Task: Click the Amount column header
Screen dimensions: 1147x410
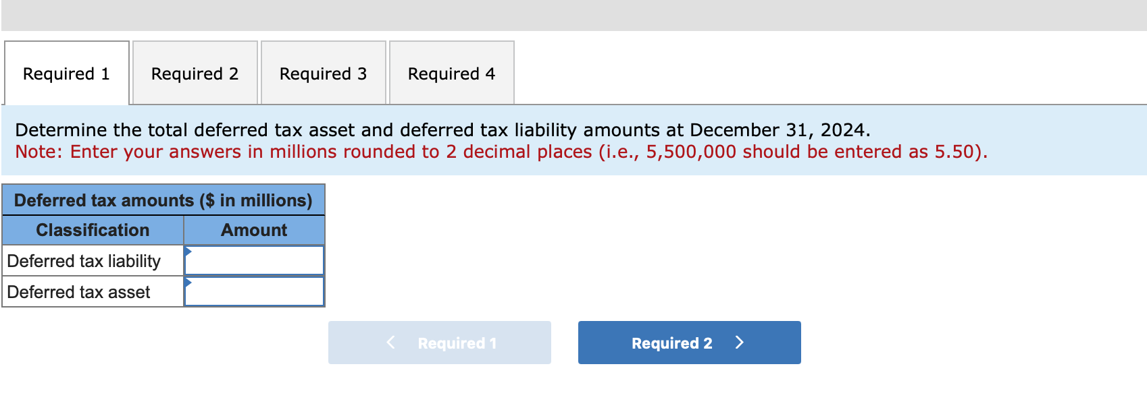Action: click(253, 230)
